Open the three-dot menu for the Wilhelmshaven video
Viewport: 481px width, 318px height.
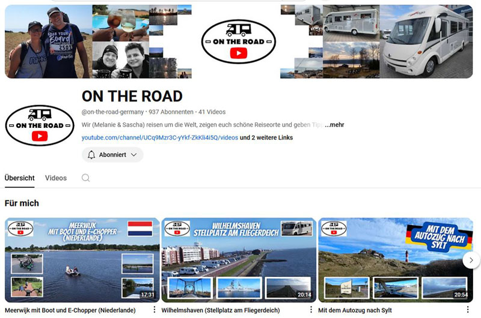click(x=311, y=310)
